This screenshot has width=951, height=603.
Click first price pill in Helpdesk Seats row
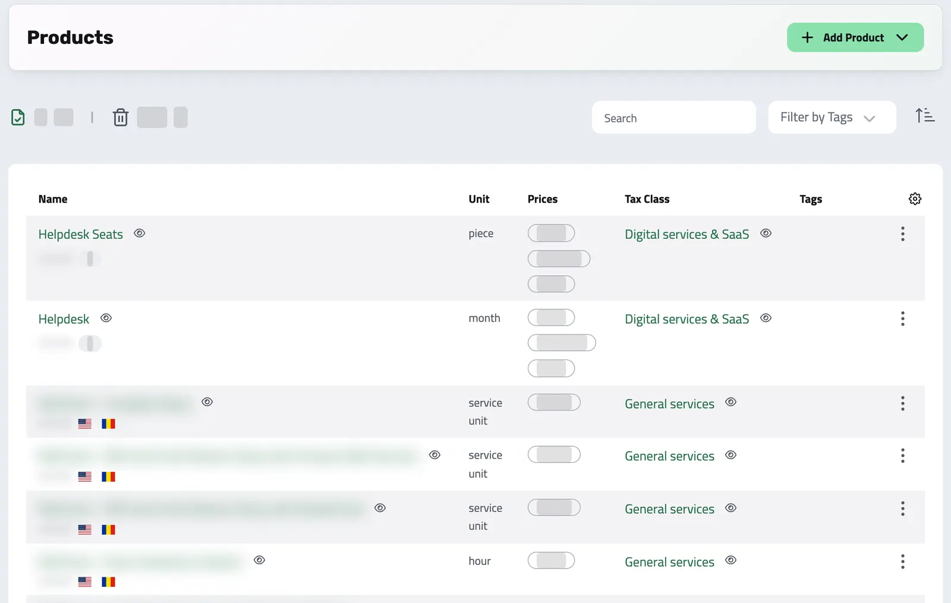pyautogui.click(x=551, y=233)
